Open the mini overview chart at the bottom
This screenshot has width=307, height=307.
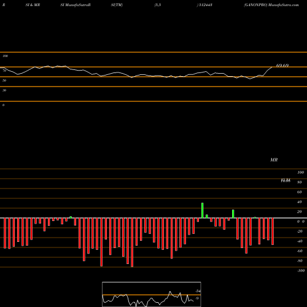coord(152,294)
